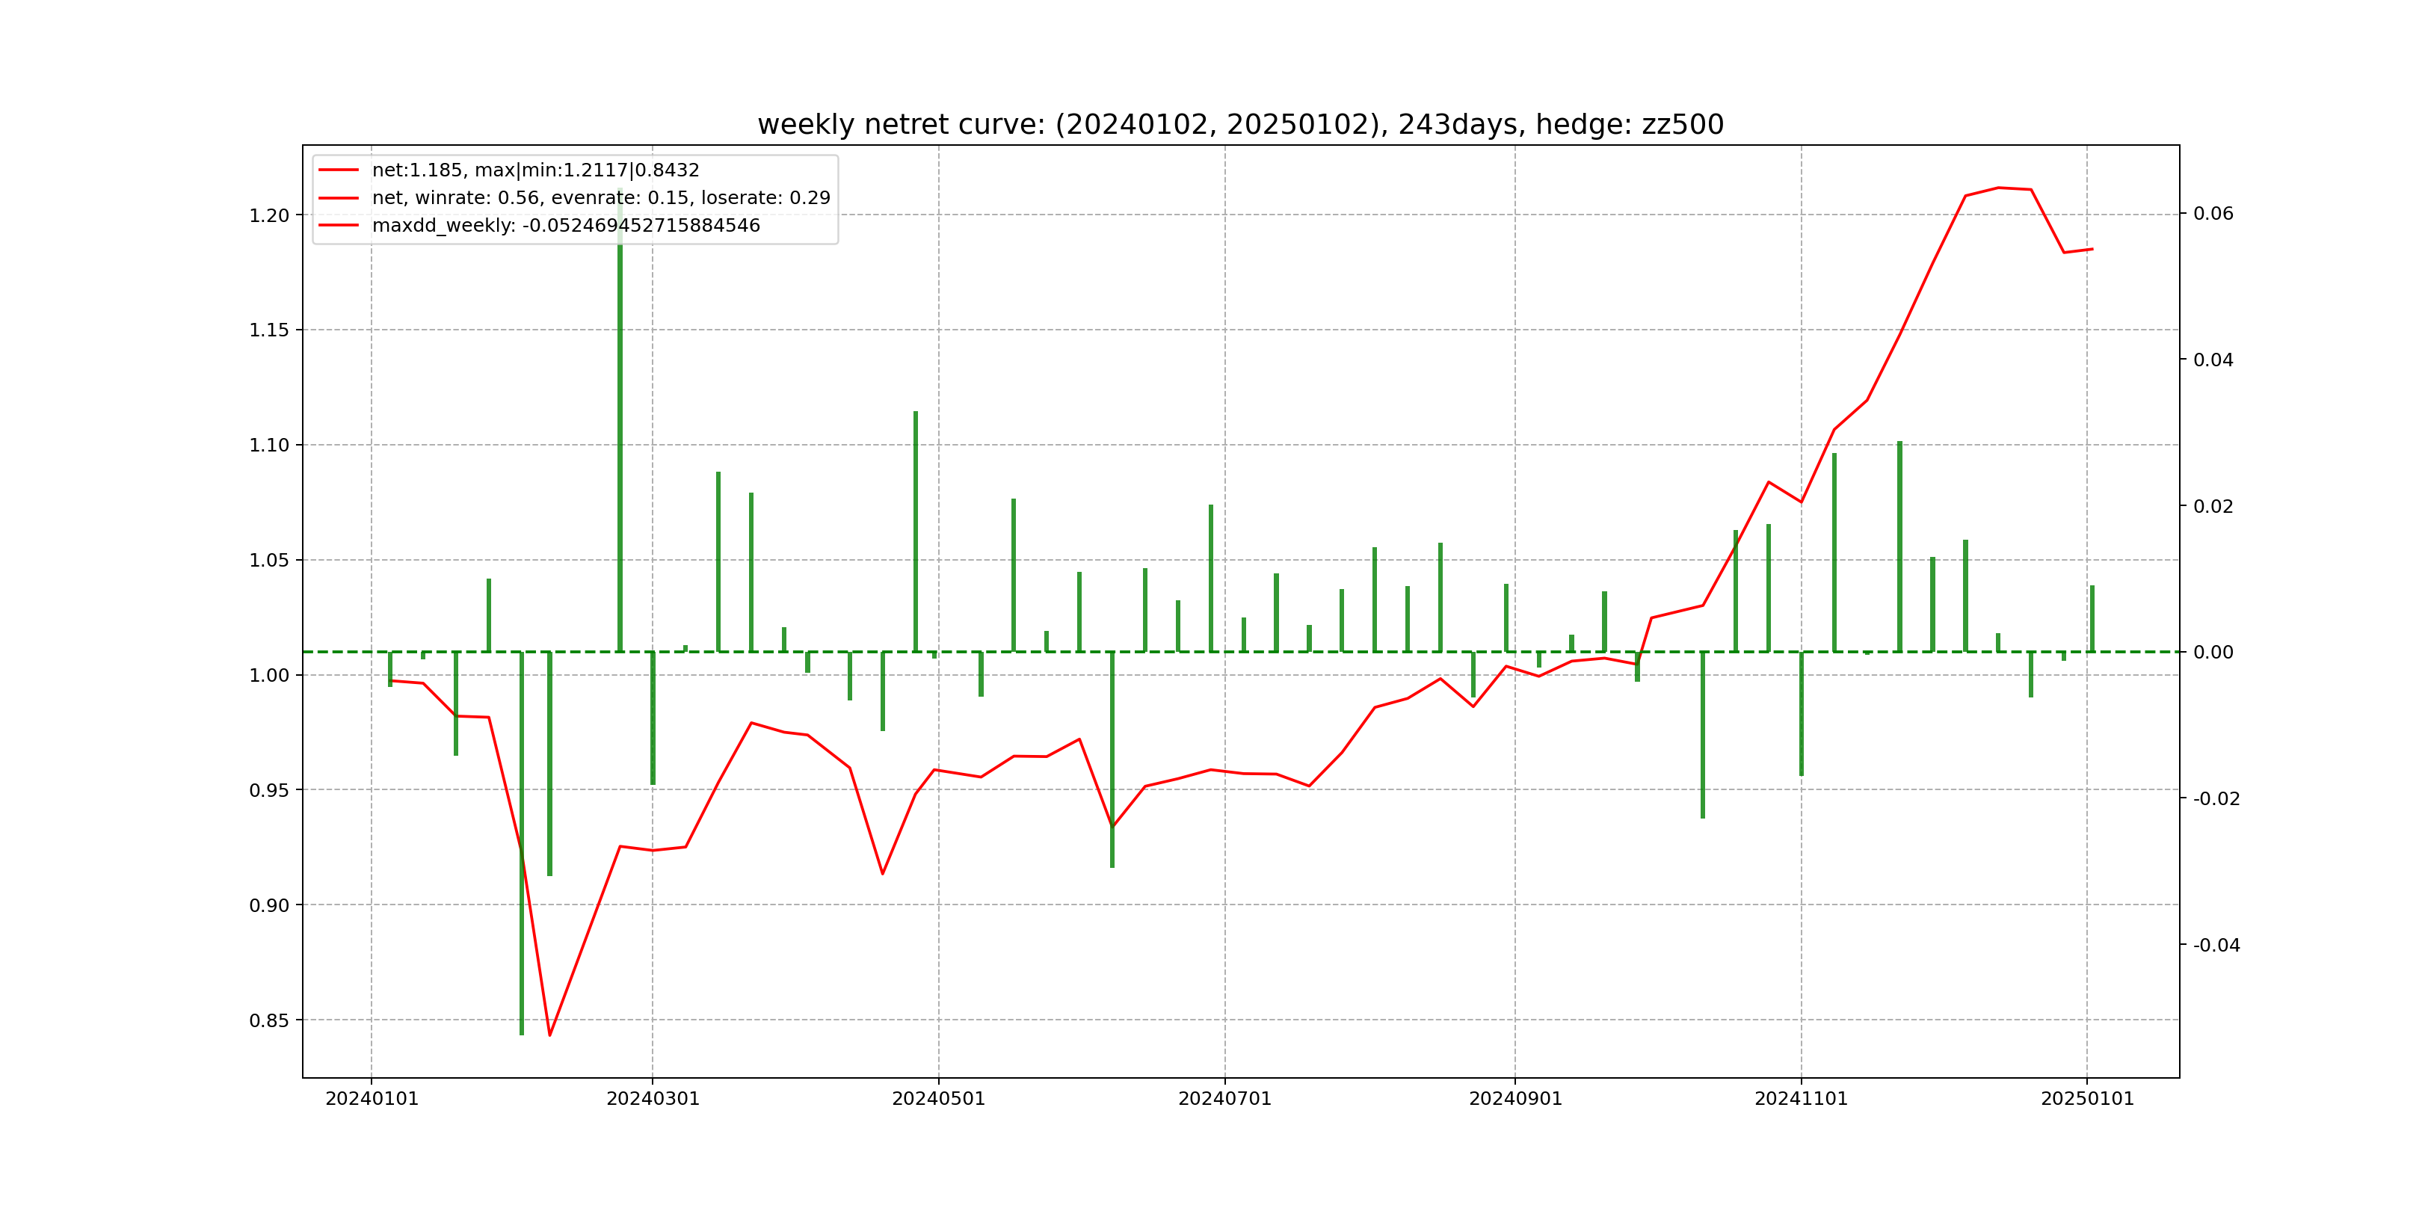Click the 0.85 left axis label
Image resolution: width=2422 pixels, height=1211 pixels.
click(269, 1020)
